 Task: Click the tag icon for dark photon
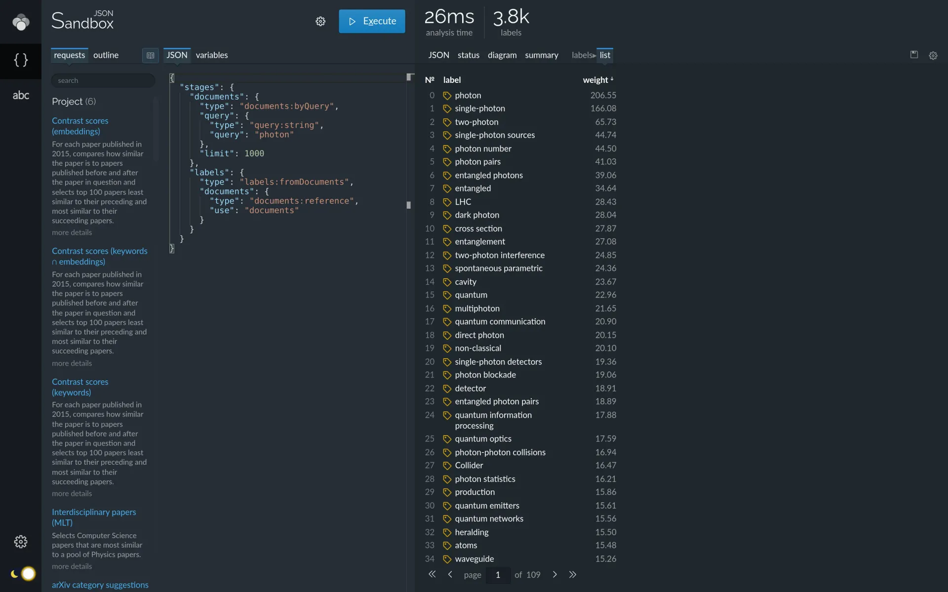click(x=447, y=215)
